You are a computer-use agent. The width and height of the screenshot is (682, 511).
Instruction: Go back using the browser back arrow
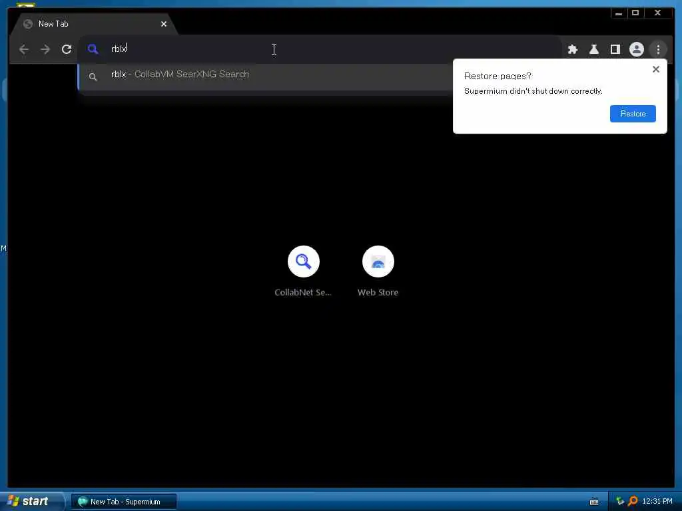click(x=24, y=49)
